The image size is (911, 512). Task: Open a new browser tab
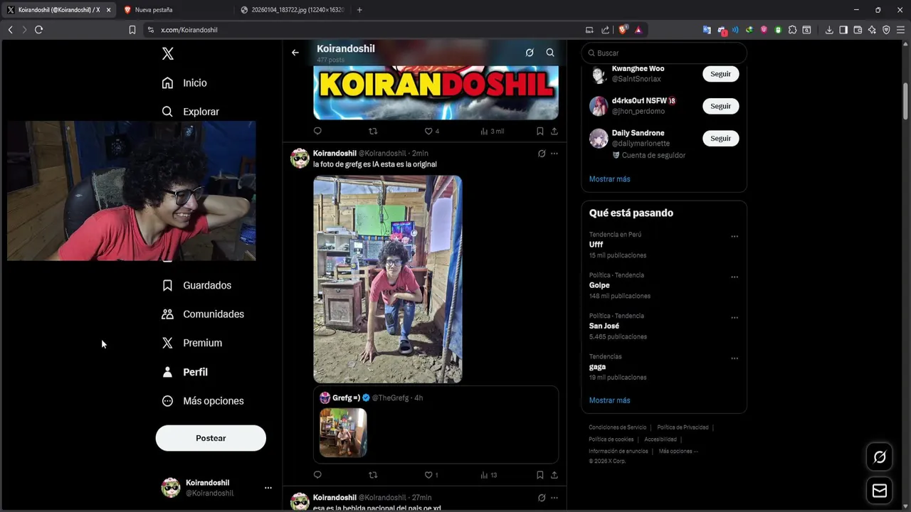pos(359,10)
